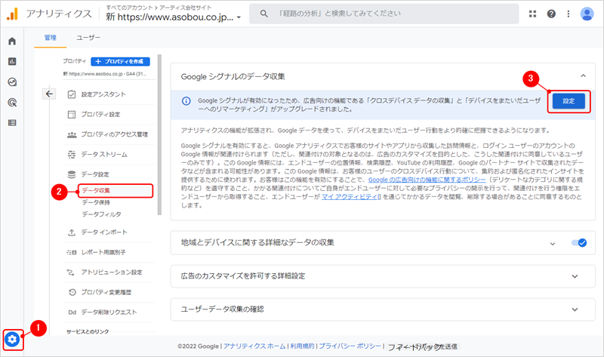Click the すべてのアカウント breadcrumb text

click(128, 8)
